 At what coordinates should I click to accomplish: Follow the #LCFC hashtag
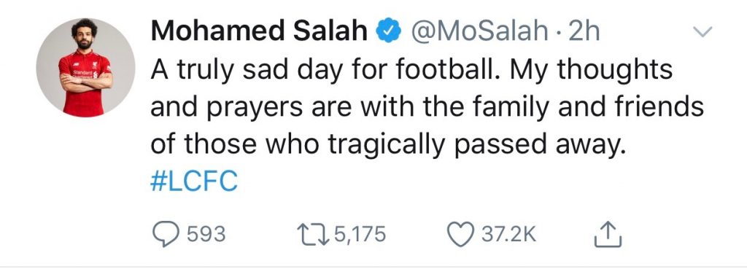click(194, 182)
